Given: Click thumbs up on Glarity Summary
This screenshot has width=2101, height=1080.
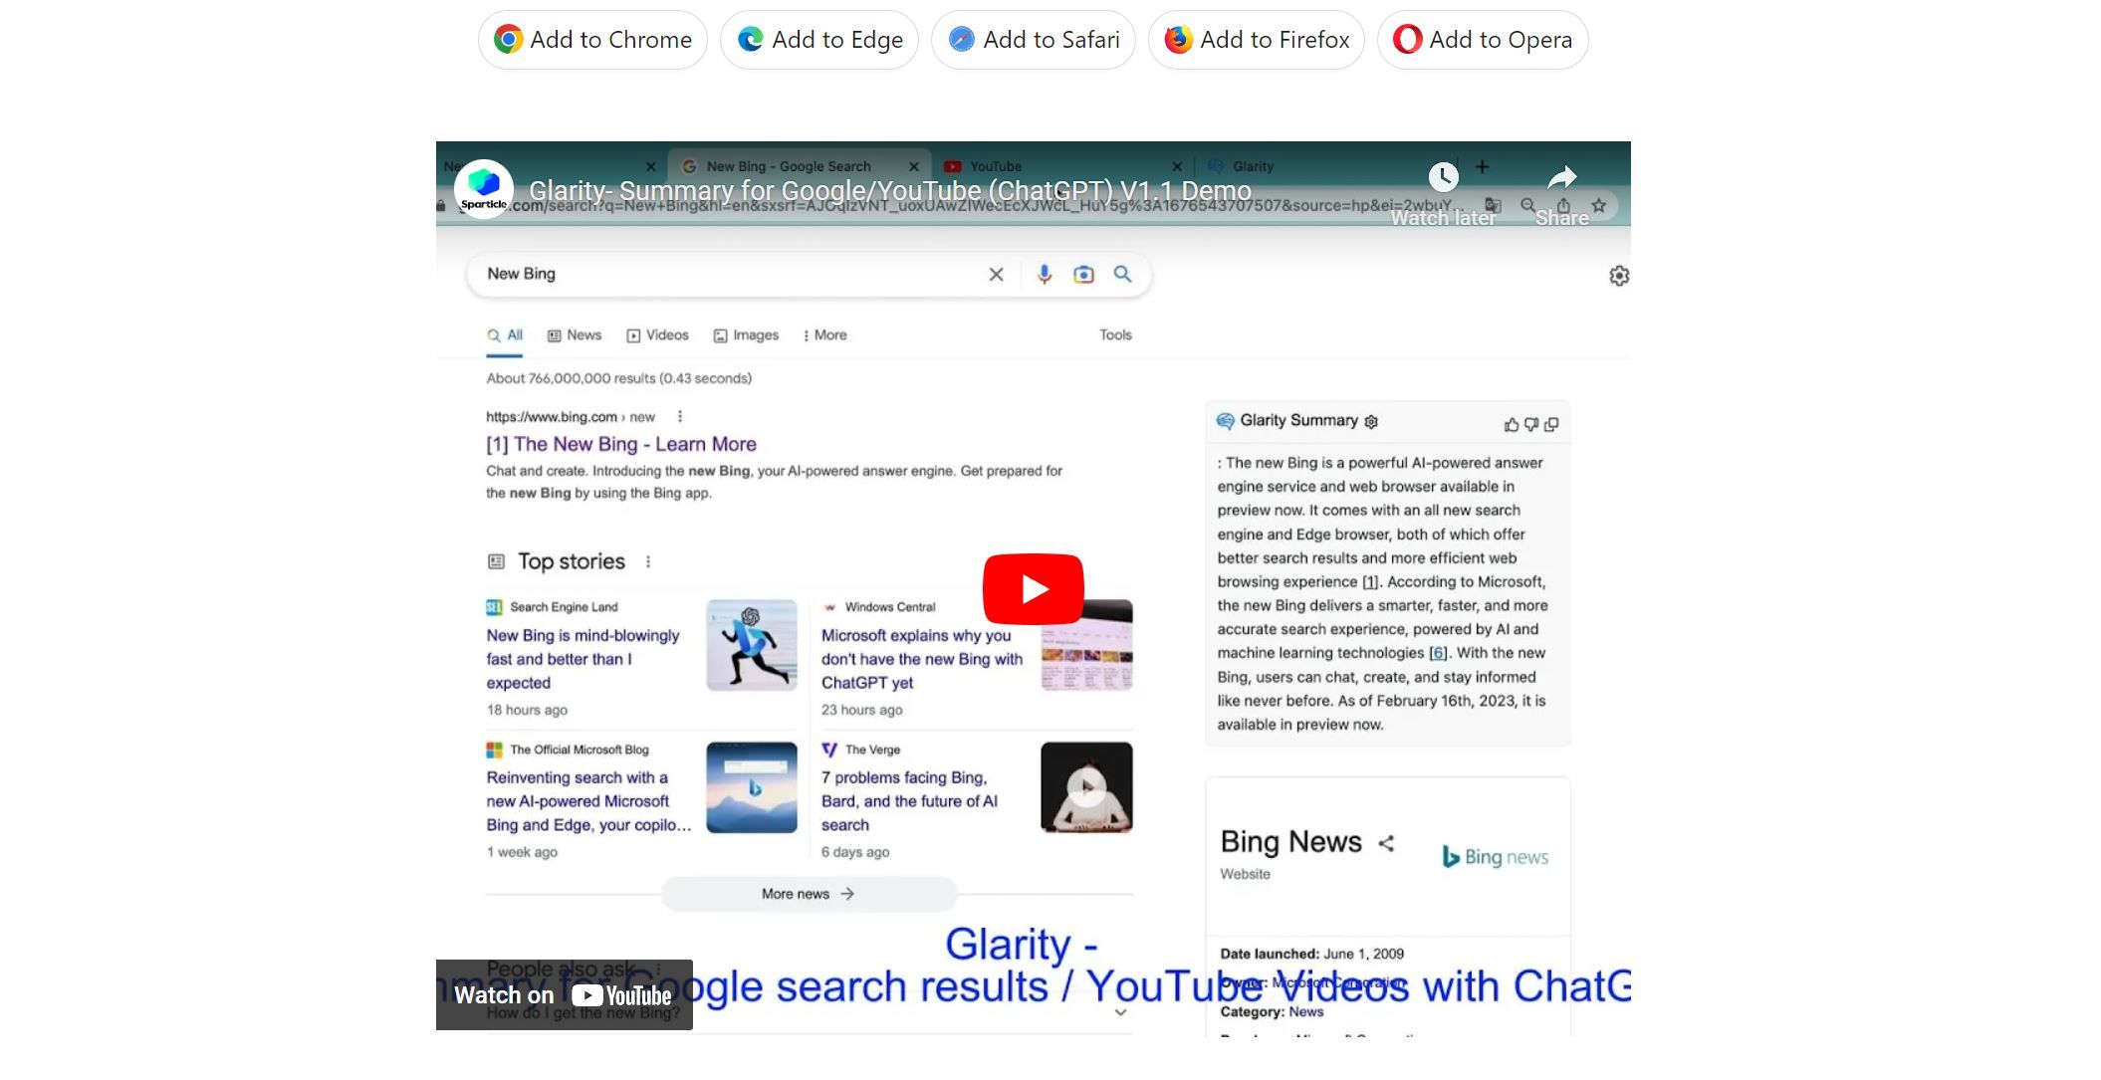Looking at the screenshot, I should 1512,425.
